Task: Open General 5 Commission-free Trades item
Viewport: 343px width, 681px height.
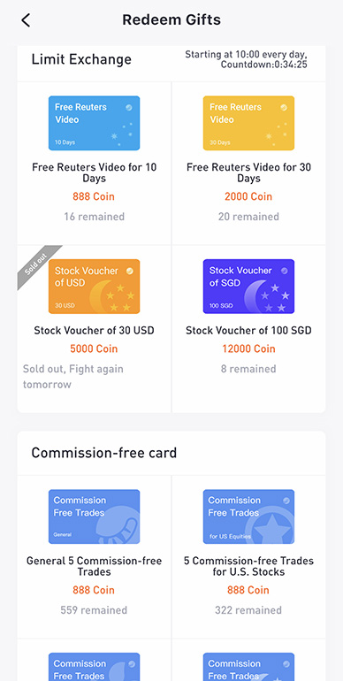Action: pyautogui.click(x=95, y=566)
